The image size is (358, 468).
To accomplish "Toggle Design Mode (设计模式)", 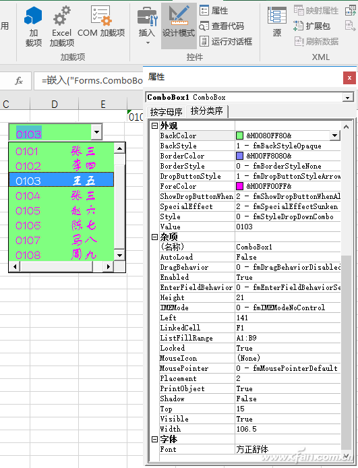I will pos(179,26).
